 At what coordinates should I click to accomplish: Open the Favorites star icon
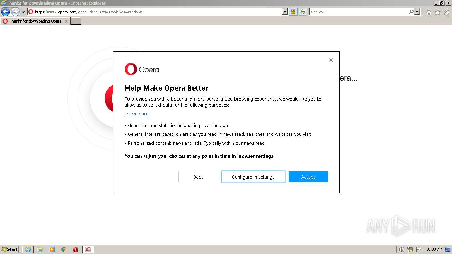pyautogui.click(x=438, y=12)
